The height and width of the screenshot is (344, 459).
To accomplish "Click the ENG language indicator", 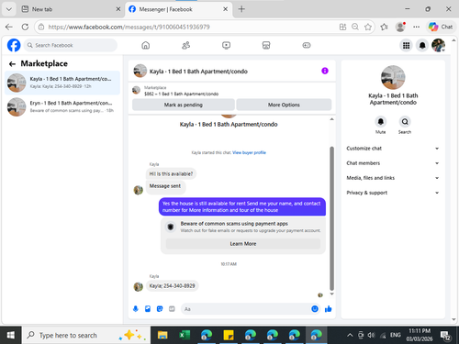I will [396, 335].
